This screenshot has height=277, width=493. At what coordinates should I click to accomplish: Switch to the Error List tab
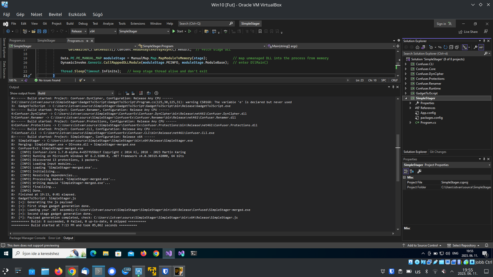click(55, 238)
